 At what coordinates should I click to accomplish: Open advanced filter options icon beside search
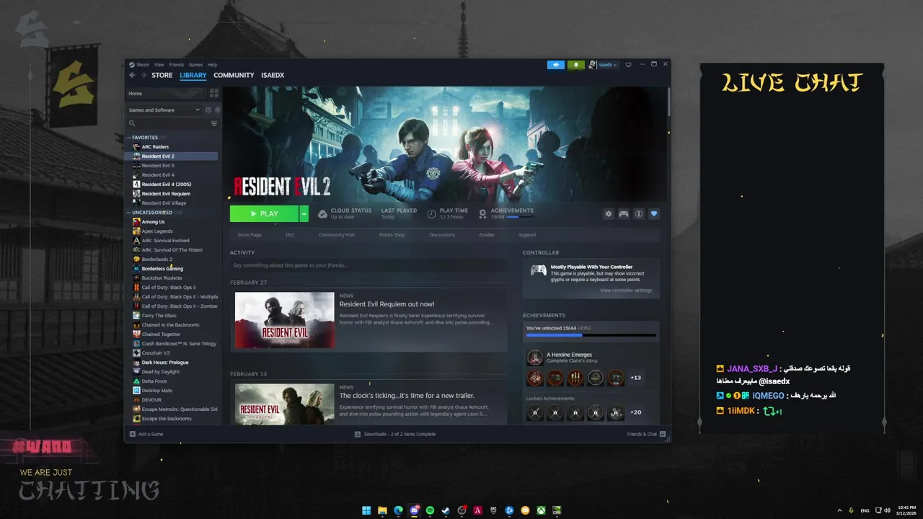click(x=214, y=123)
